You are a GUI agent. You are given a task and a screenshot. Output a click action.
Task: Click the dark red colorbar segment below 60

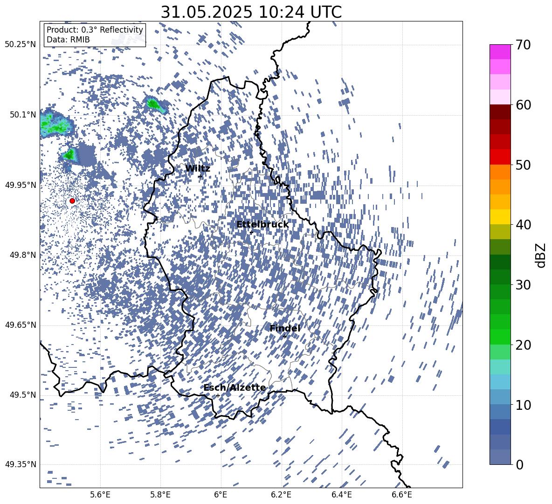tap(500, 112)
